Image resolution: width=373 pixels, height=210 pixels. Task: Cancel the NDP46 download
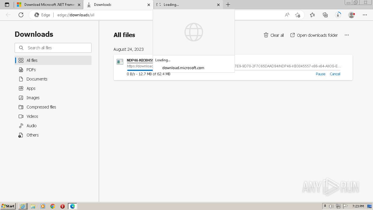pos(335,74)
